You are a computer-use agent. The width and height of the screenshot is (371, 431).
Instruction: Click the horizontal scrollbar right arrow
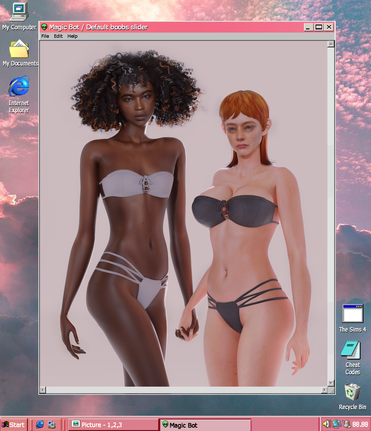click(324, 390)
